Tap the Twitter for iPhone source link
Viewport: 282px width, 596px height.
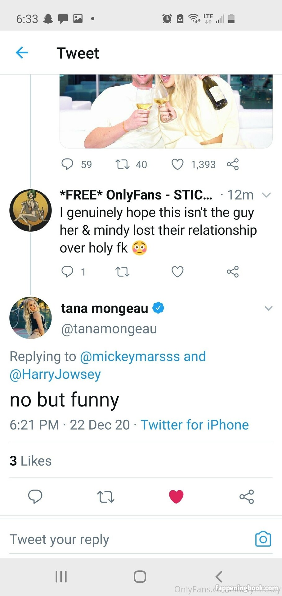(x=195, y=425)
